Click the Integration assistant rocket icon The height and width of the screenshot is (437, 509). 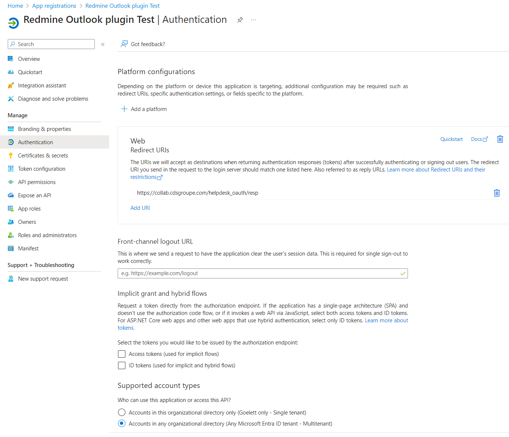pos(11,86)
